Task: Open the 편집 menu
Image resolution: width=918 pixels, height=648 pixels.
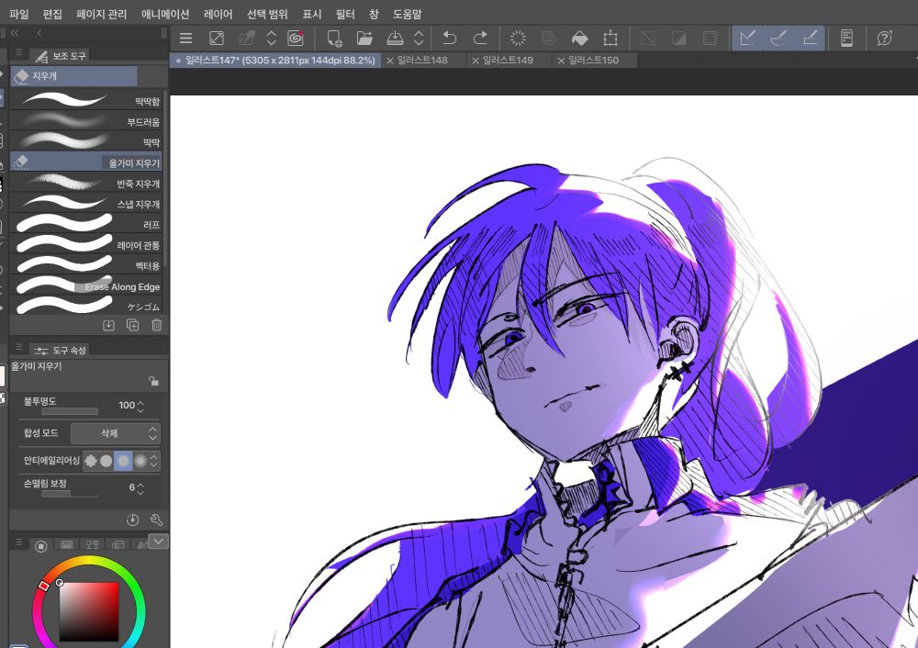Action: pyautogui.click(x=52, y=14)
